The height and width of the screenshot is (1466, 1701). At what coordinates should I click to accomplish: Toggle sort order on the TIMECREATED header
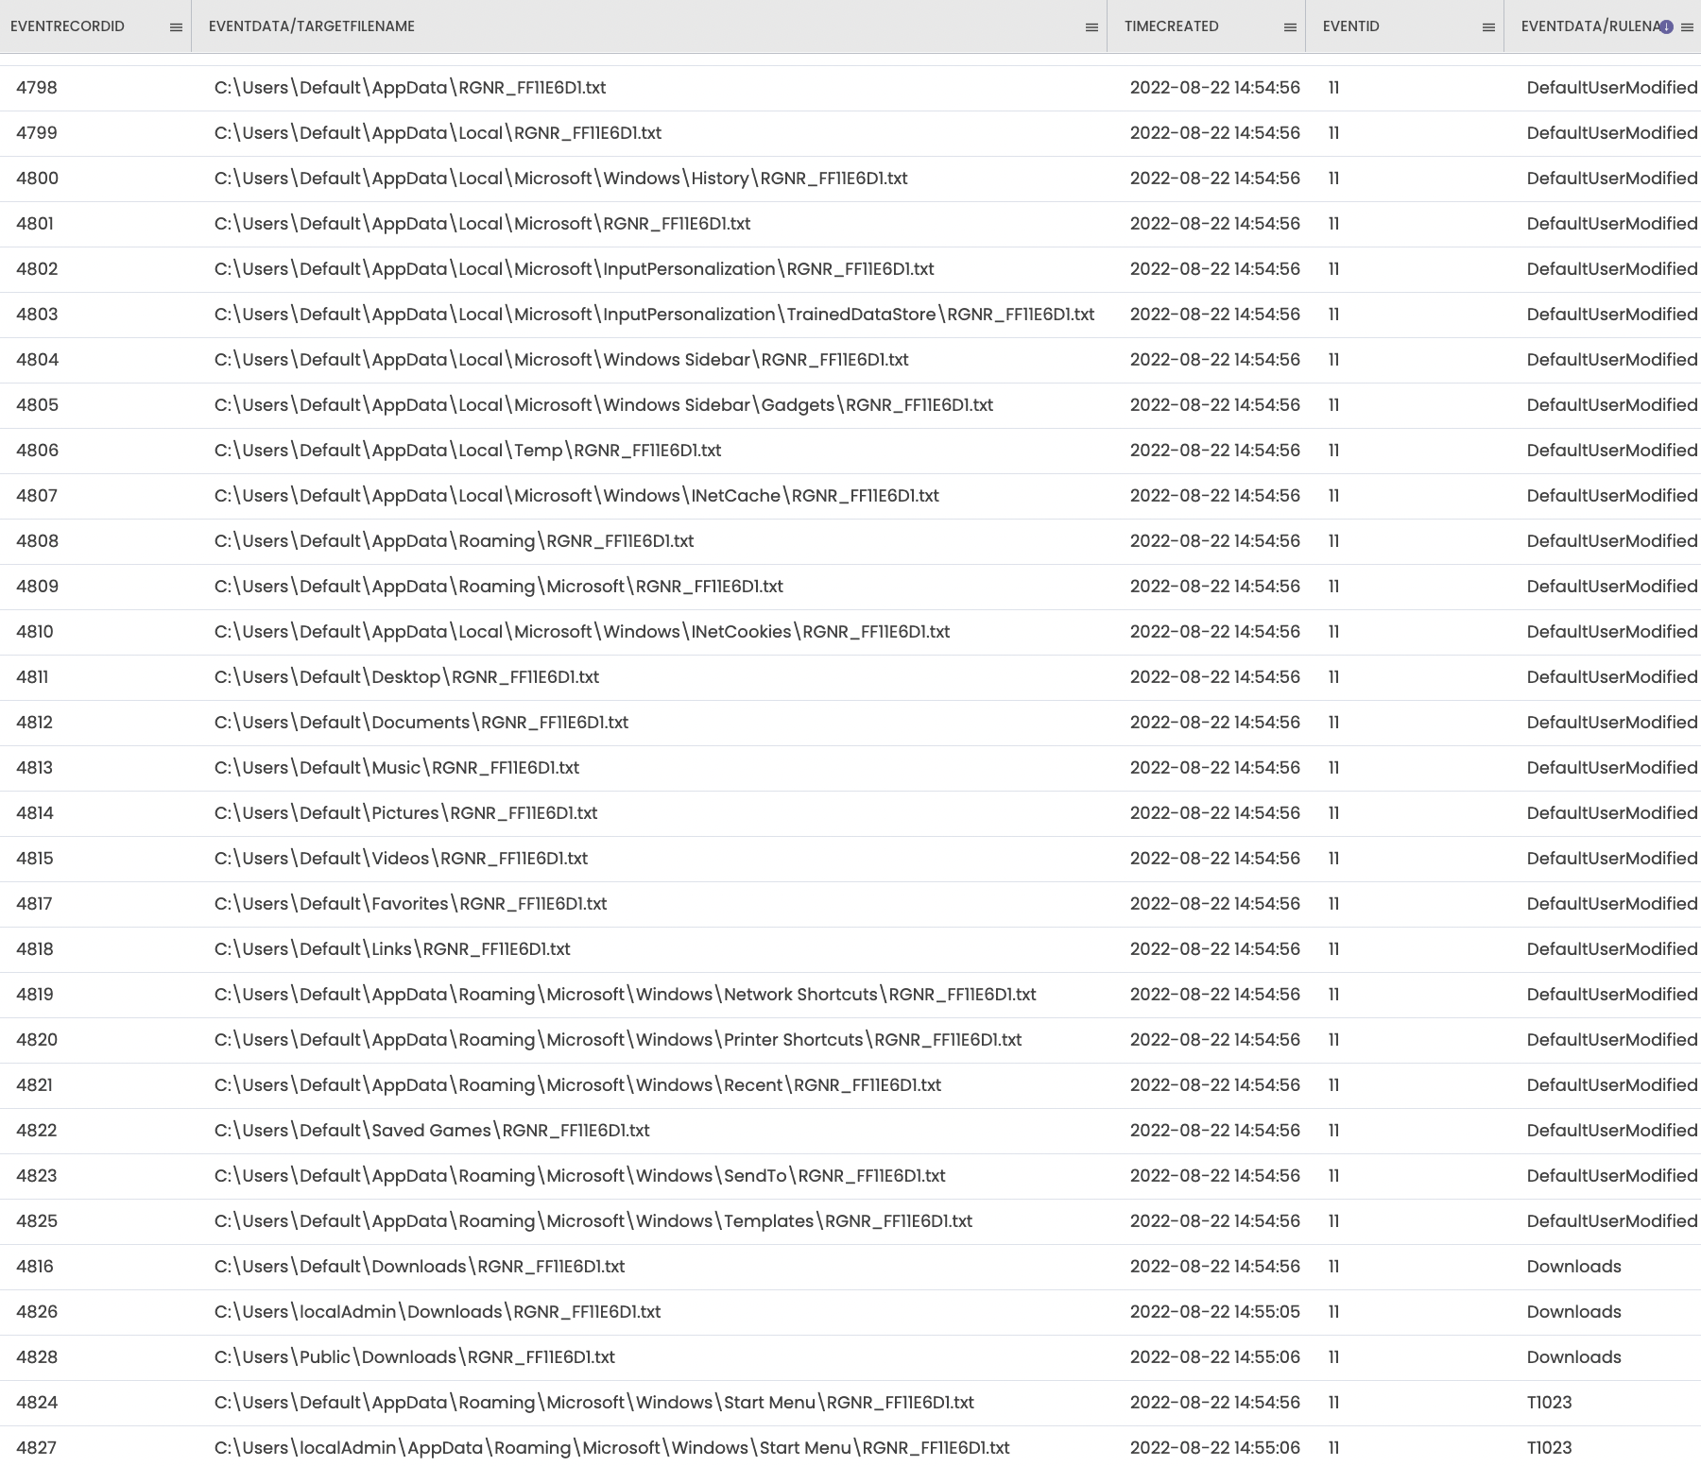click(1170, 26)
